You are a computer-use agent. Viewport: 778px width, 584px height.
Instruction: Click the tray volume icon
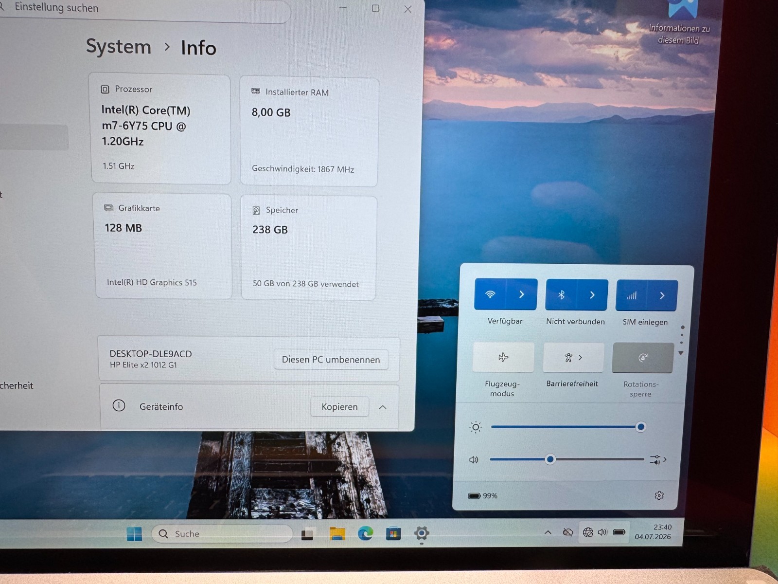(602, 532)
